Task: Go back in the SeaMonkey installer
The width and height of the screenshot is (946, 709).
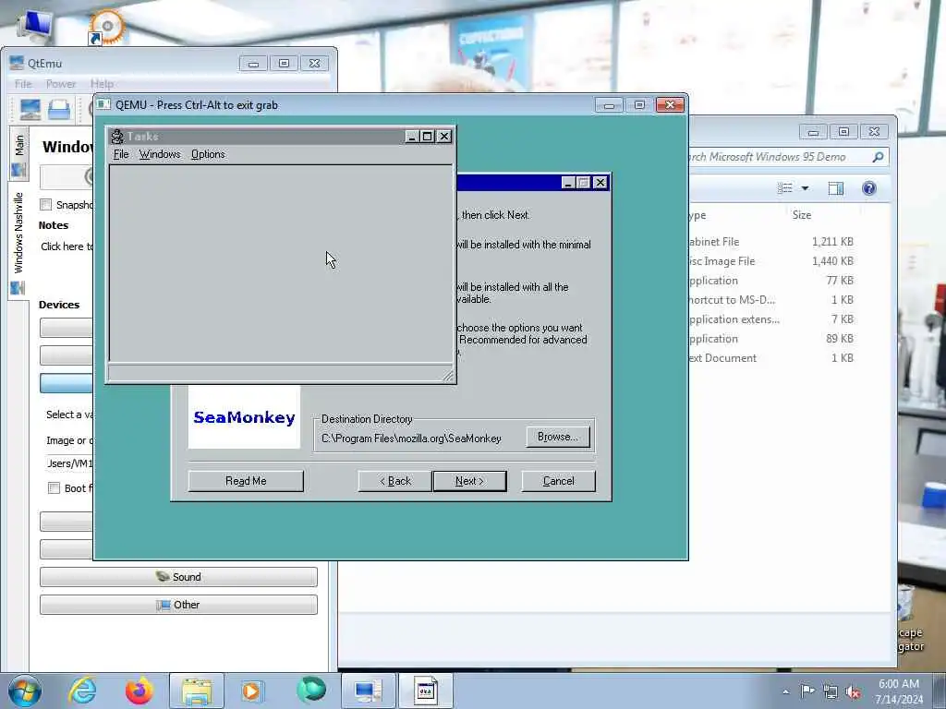Action: click(x=395, y=480)
